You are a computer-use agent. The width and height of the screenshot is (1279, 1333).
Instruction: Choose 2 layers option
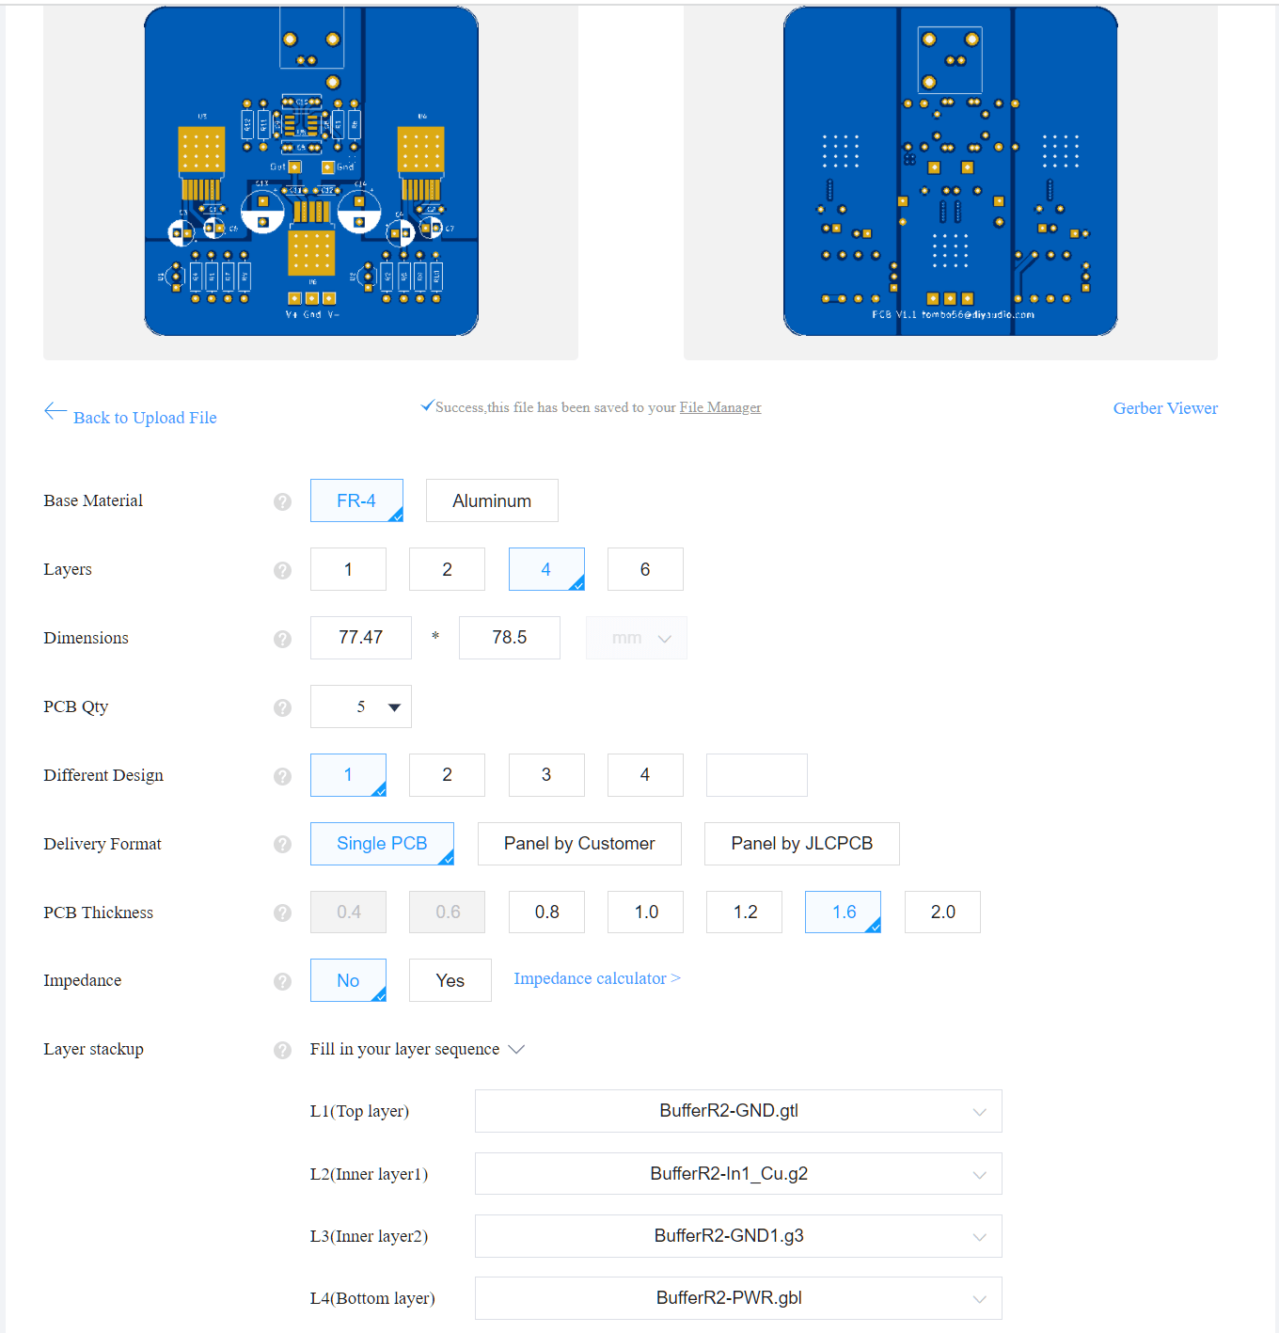click(447, 569)
